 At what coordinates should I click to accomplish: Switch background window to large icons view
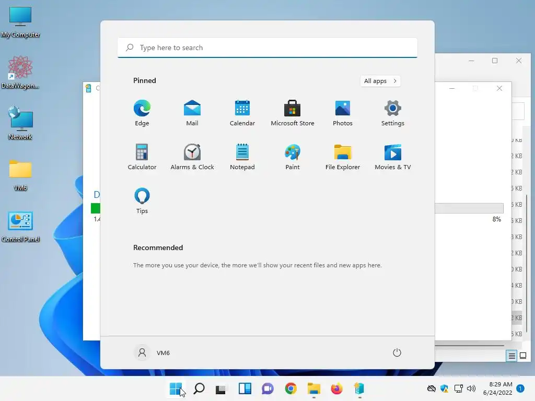[522, 356]
